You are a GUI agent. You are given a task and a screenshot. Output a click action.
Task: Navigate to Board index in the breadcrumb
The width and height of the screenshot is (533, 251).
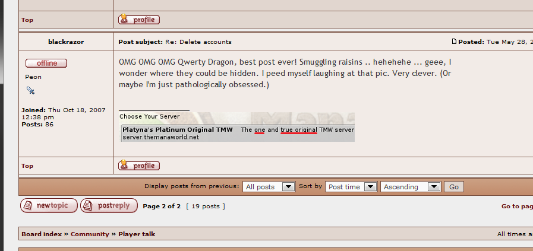(x=41, y=234)
